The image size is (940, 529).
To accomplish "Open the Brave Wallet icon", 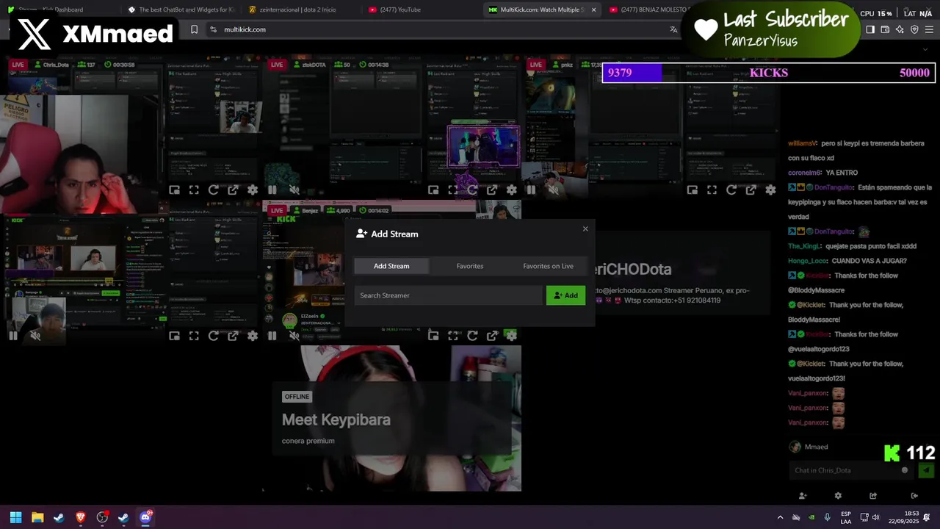I will [x=885, y=29].
